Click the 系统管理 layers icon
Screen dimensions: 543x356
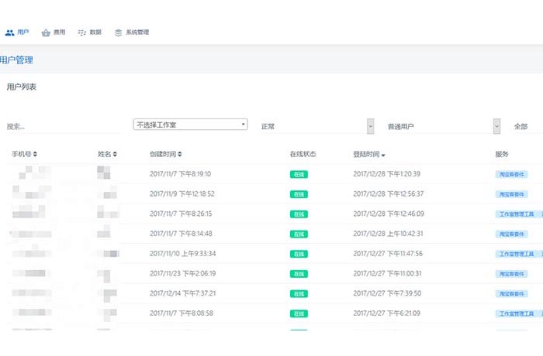point(118,33)
